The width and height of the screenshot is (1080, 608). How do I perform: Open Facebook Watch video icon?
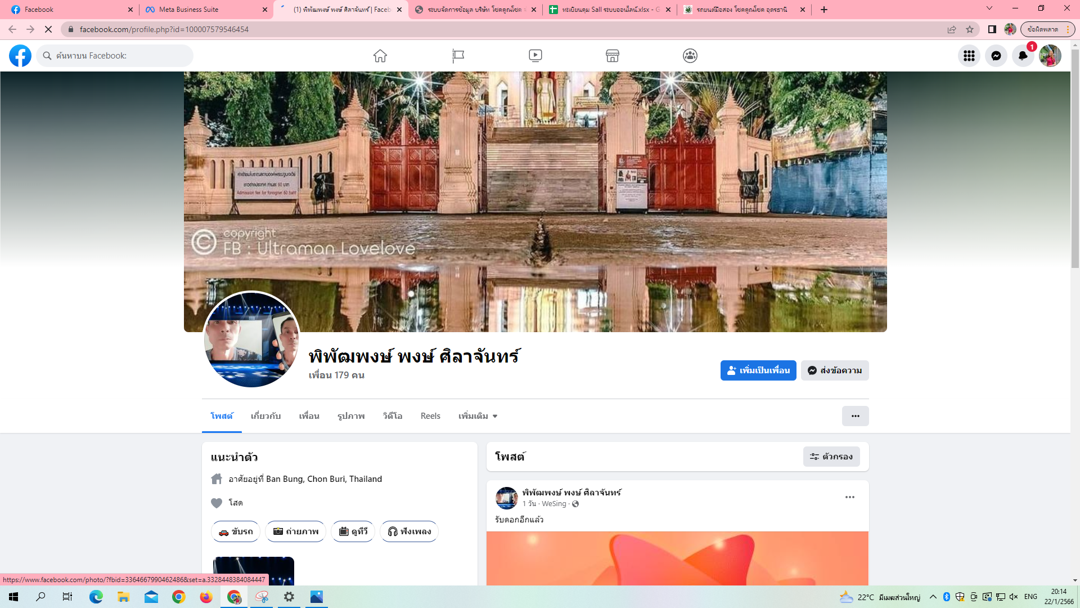point(535,56)
